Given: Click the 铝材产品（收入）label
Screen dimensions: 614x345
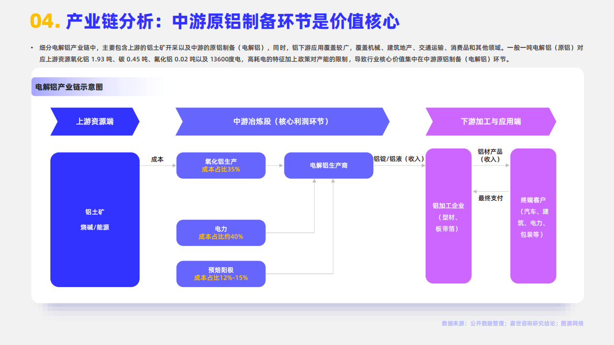Looking at the screenshot, I should pos(490,155).
